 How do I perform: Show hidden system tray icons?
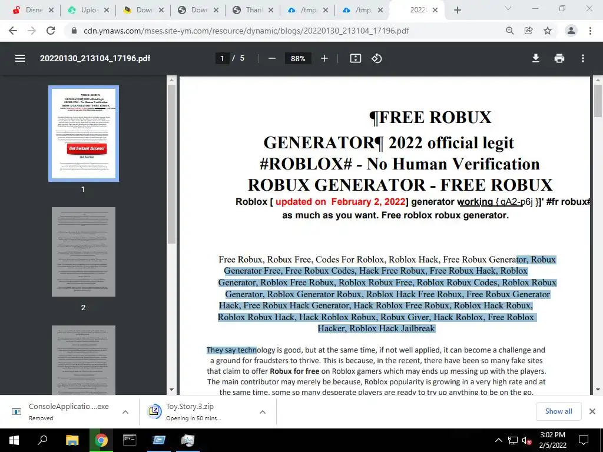point(498,440)
